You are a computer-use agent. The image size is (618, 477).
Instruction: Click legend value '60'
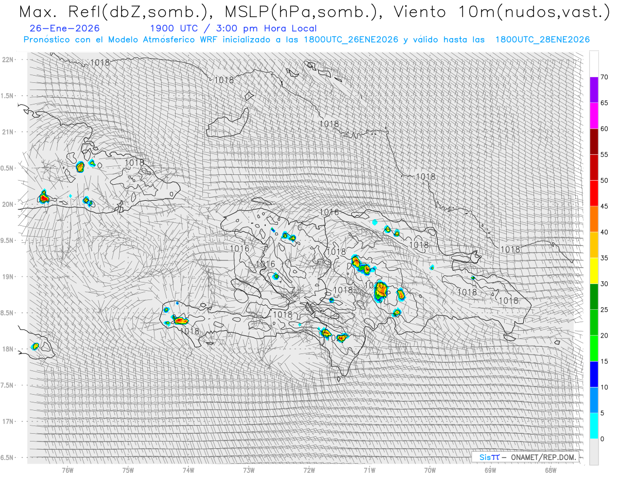pos(604,129)
